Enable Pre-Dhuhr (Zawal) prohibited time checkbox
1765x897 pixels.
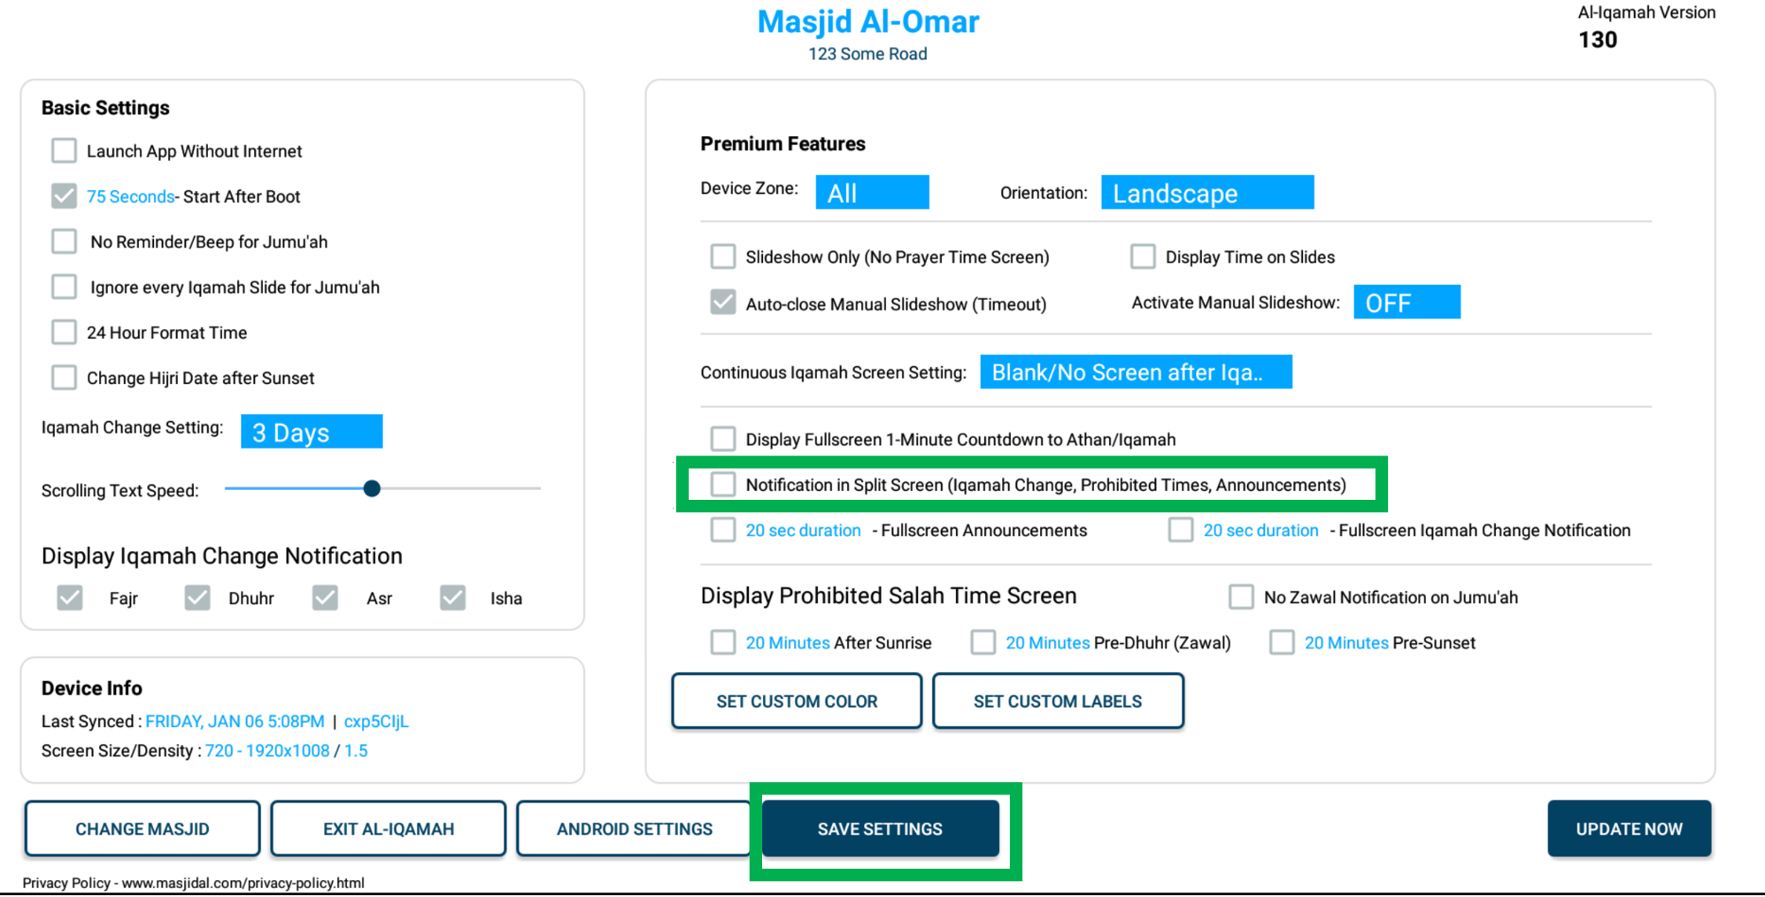[983, 642]
